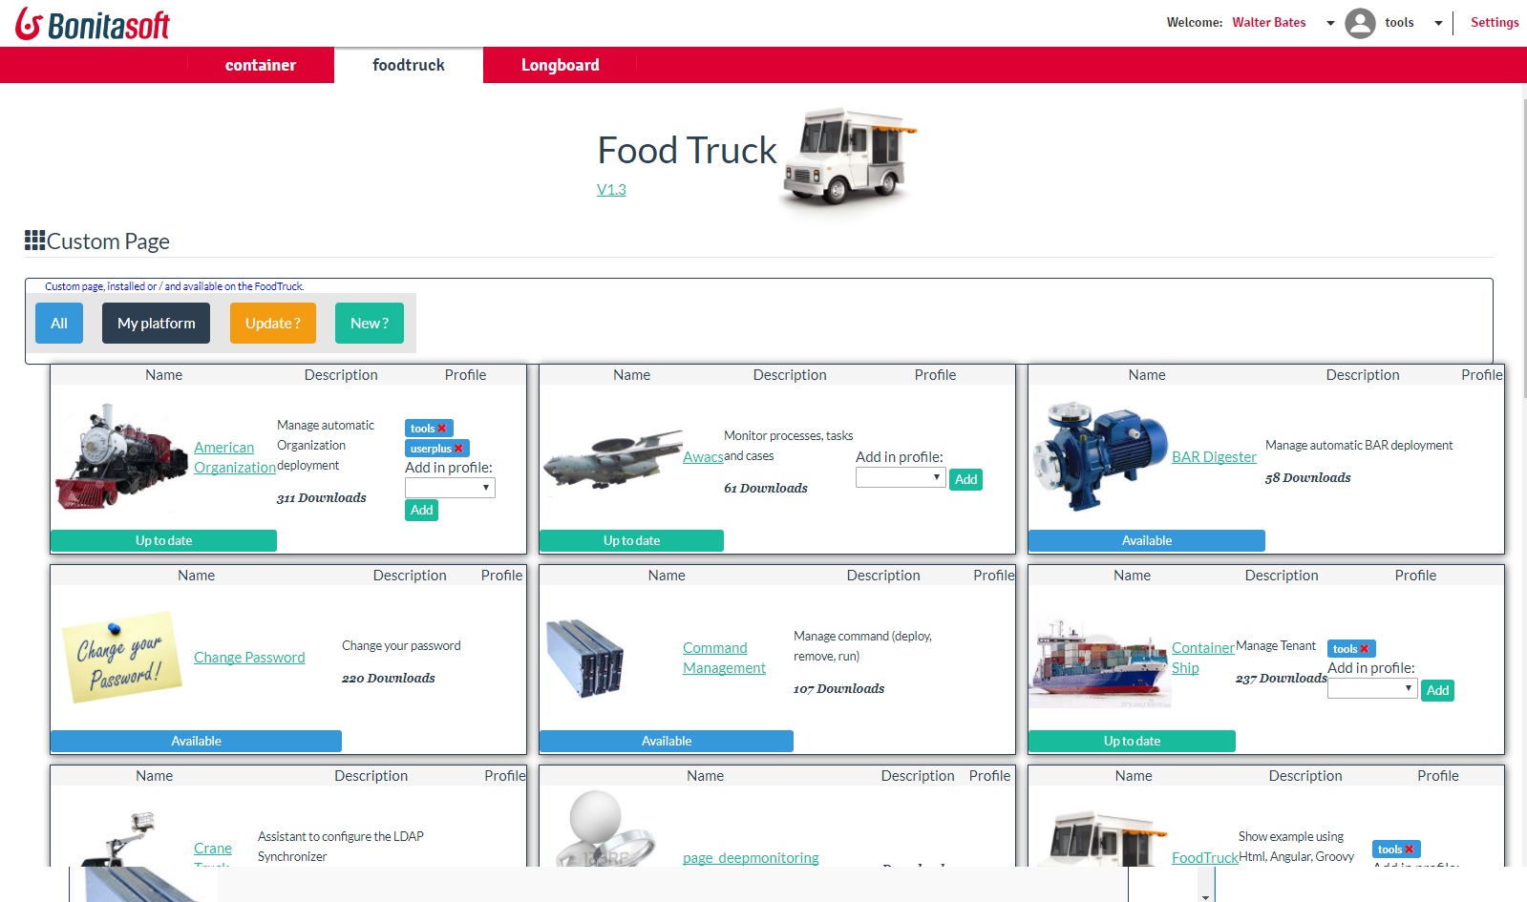The width and height of the screenshot is (1527, 902).
Task: Click the Update ? filter button
Action: (273, 323)
